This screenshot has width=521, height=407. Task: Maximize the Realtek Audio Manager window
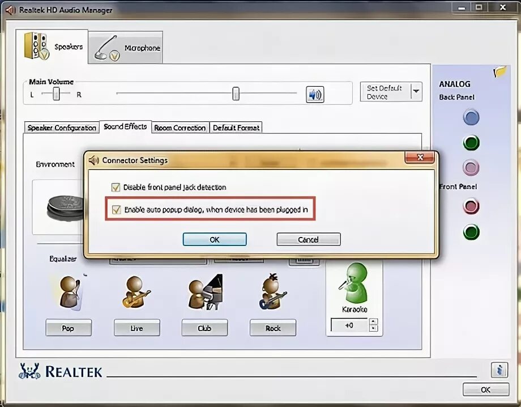[x=479, y=7]
